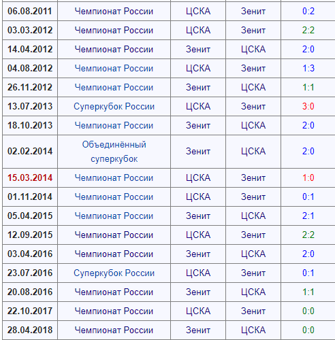Open Чемпионат России link in 15.03.2014 row
Image resolution: width=335 pixels, height=340 pixels.
click(x=114, y=177)
